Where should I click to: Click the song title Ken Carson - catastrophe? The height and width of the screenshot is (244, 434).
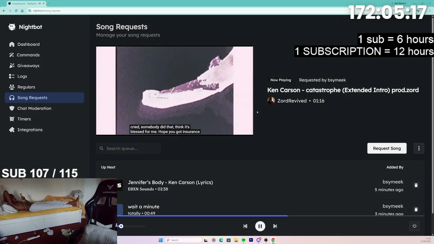tap(343, 90)
